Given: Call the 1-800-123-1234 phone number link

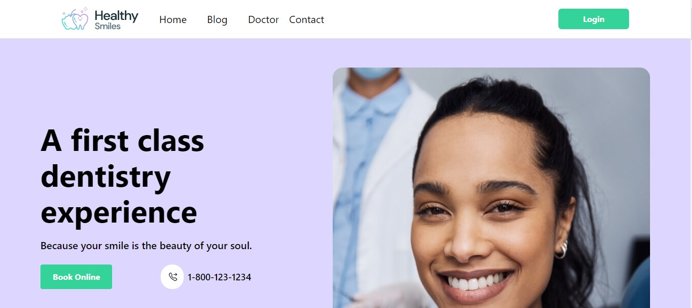Looking at the screenshot, I should (220, 277).
